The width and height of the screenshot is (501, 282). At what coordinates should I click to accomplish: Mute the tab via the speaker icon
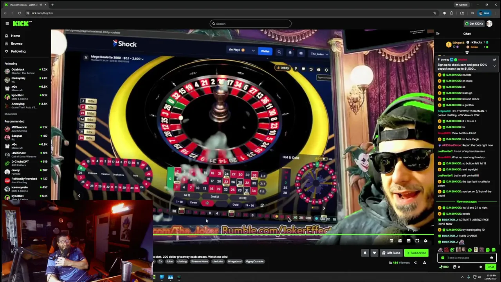[x=40, y=5]
